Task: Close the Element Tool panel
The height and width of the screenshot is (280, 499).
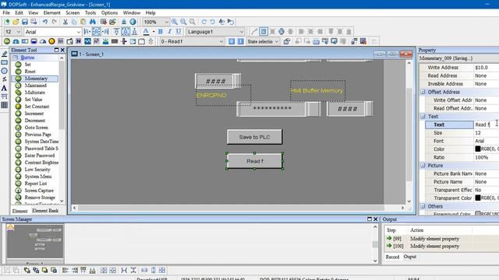Action: [62, 50]
